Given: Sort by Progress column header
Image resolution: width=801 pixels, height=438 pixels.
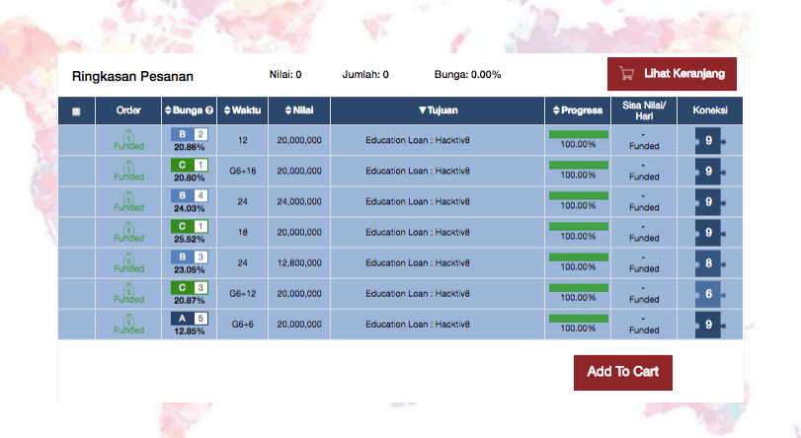Looking at the screenshot, I should click(x=578, y=110).
